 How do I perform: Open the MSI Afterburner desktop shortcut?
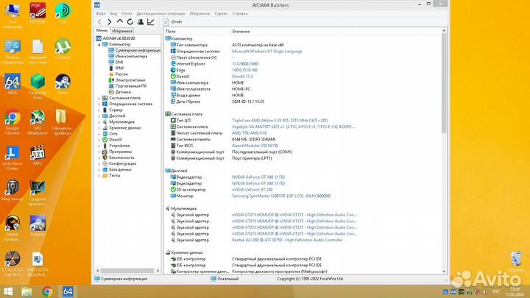pyautogui.click(x=38, y=123)
